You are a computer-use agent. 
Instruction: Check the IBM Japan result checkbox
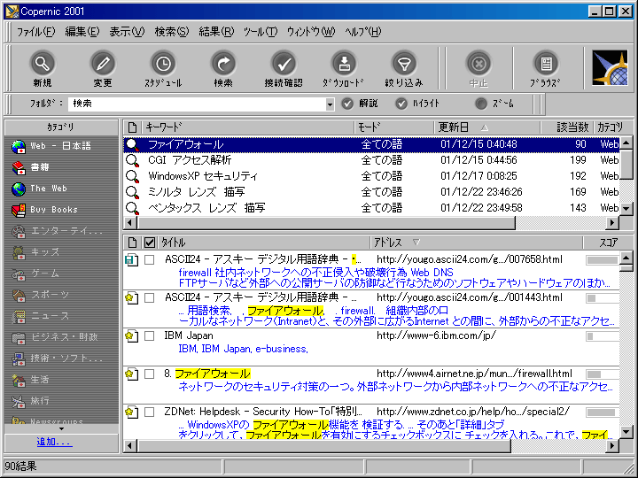[x=150, y=335]
